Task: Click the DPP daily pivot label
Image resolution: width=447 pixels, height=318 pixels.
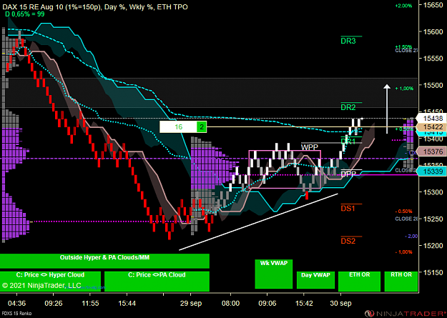Action: (x=348, y=174)
